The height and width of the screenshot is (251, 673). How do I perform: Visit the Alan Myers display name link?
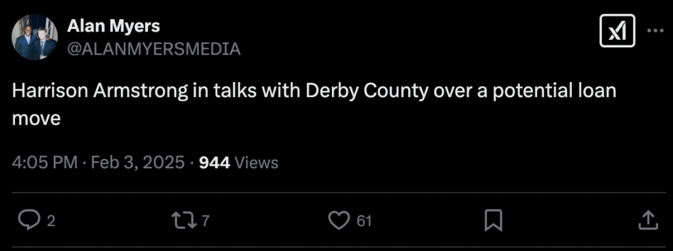[x=113, y=26]
